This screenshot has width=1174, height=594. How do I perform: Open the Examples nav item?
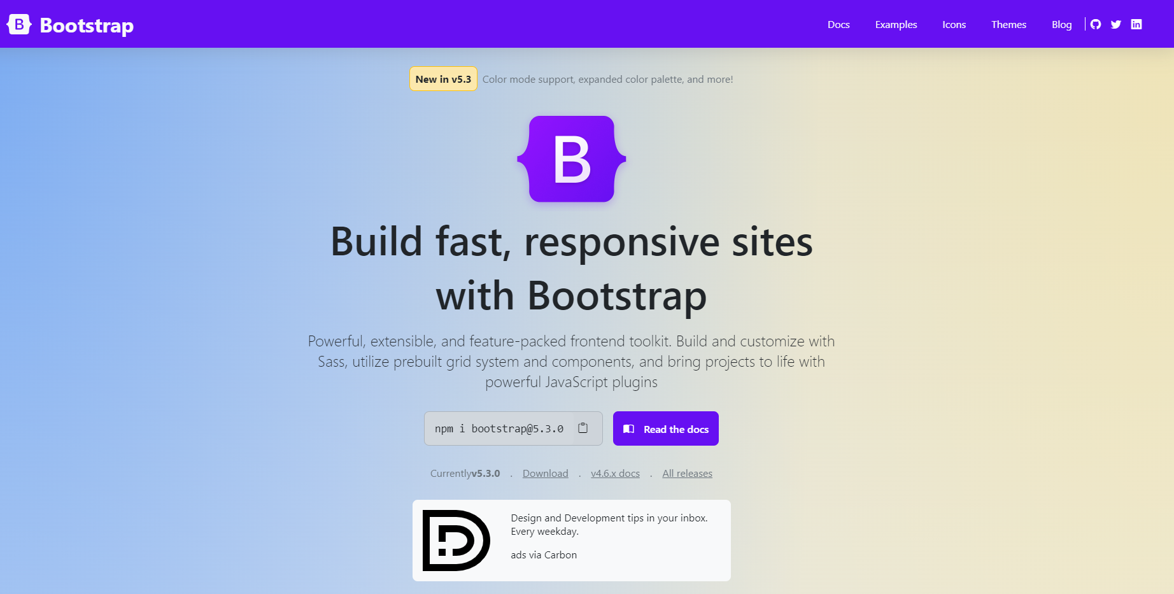coord(896,24)
